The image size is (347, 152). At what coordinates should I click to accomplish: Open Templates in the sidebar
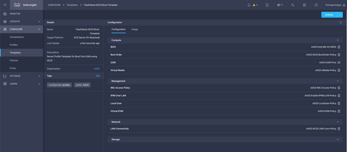[15, 53]
